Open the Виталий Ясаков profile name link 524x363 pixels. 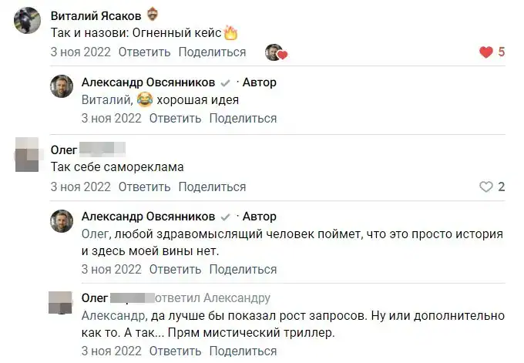point(97,15)
